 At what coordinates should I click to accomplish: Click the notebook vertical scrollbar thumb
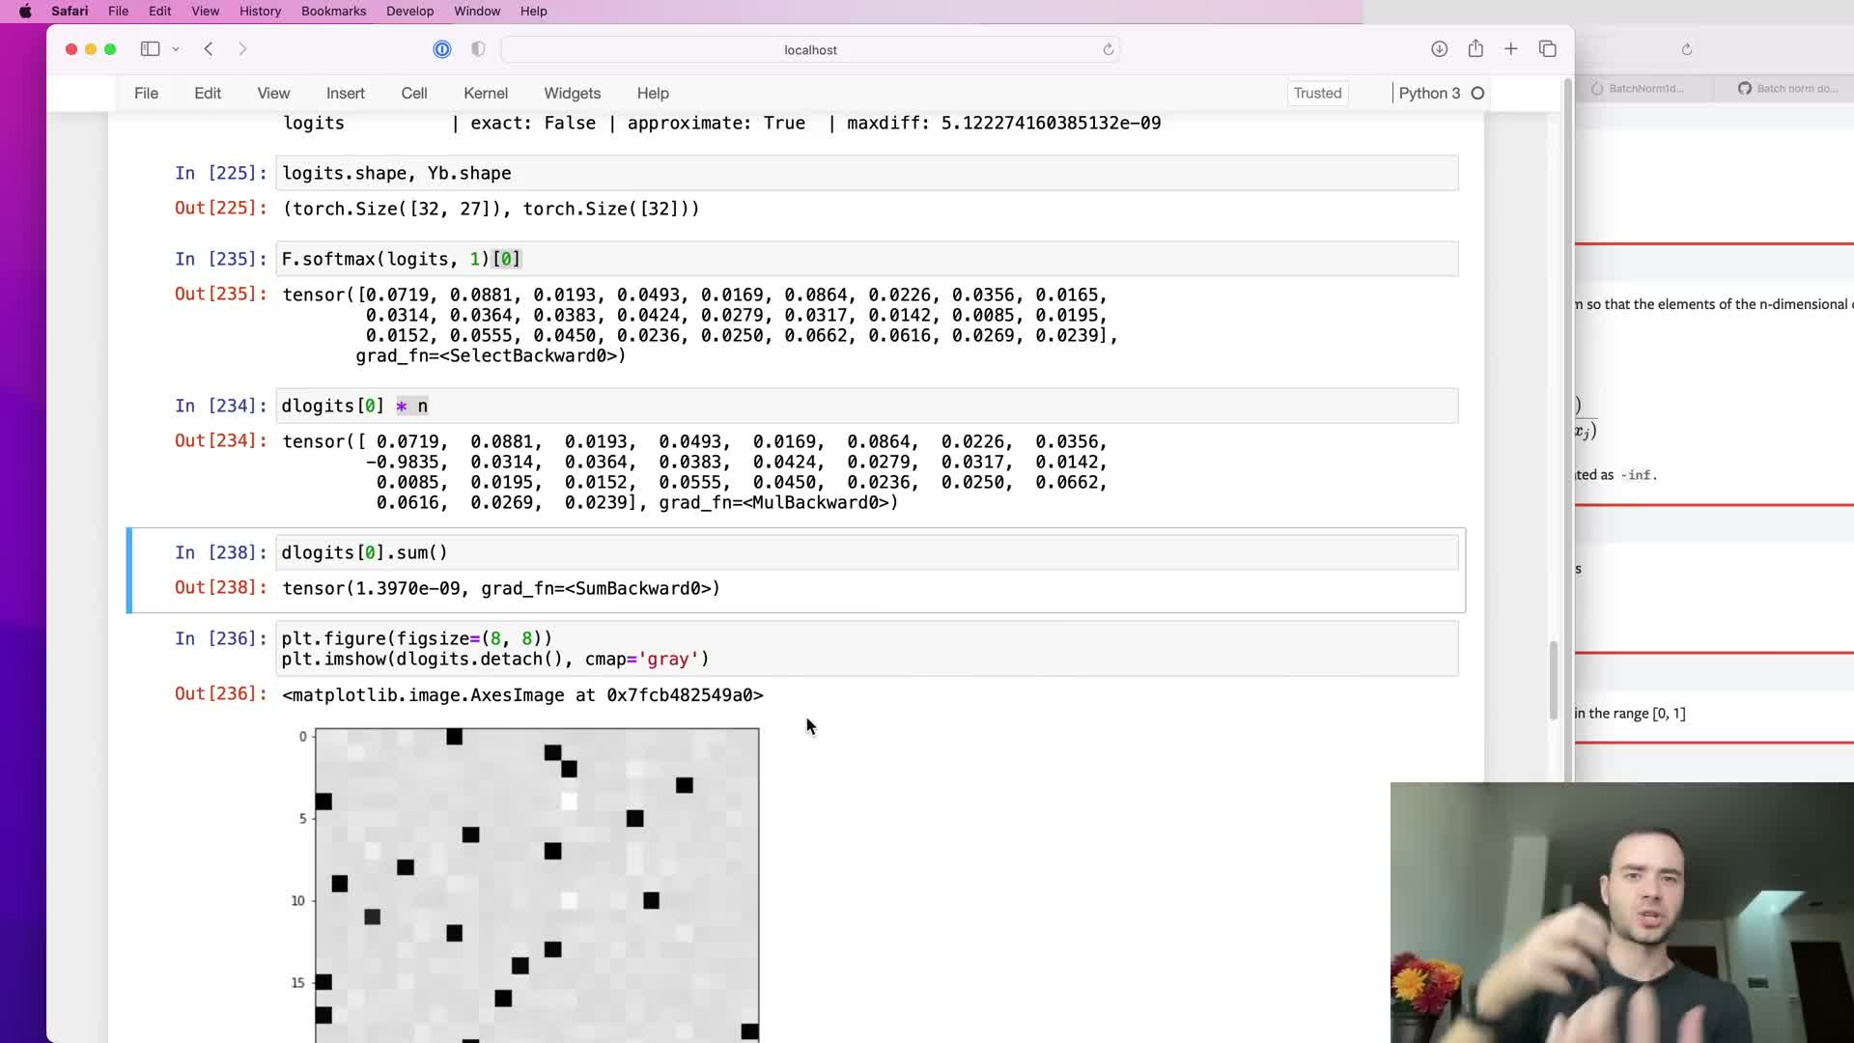(x=1554, y=680)
